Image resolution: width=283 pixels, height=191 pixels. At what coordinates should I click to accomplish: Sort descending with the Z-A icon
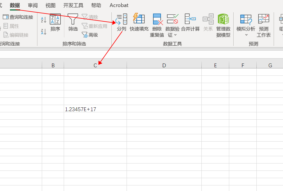point(44,32)
